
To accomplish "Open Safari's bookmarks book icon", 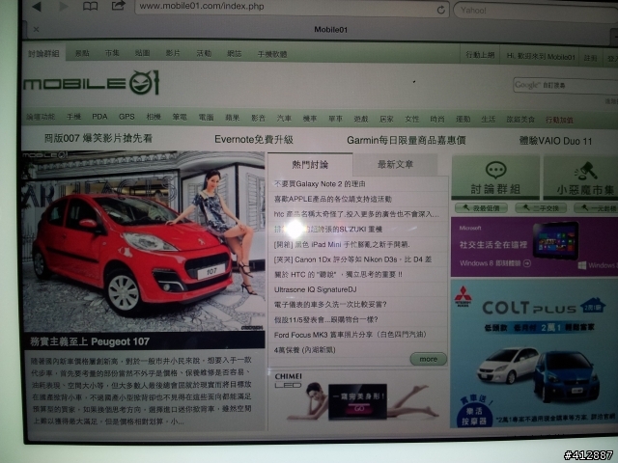I will click(x=90, y=7).
